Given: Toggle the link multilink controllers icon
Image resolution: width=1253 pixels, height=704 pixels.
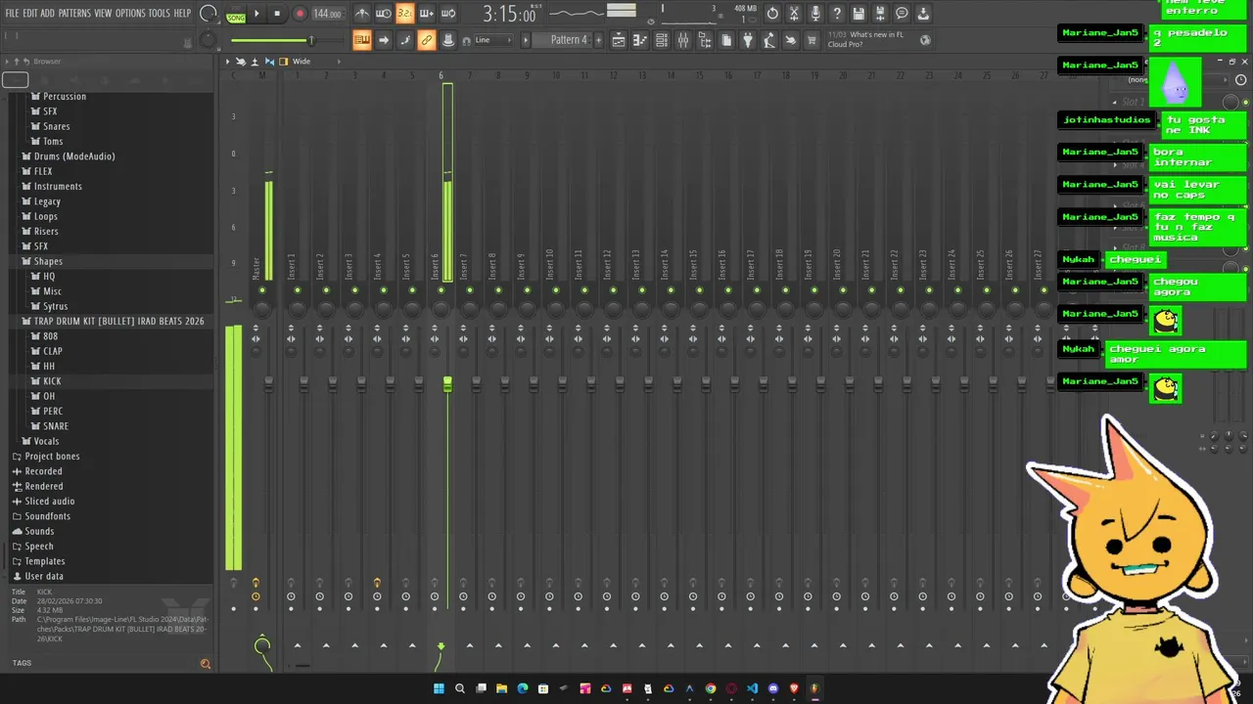Looking at the screenshot, I should point(427,40).
